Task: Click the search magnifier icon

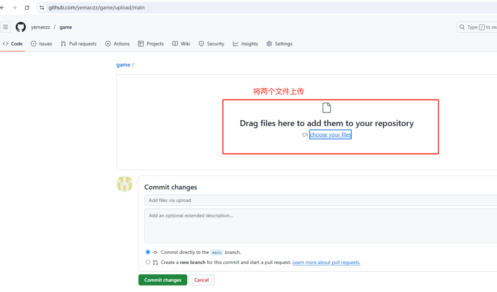Action: pyautogui.click(x=462, y=27)
